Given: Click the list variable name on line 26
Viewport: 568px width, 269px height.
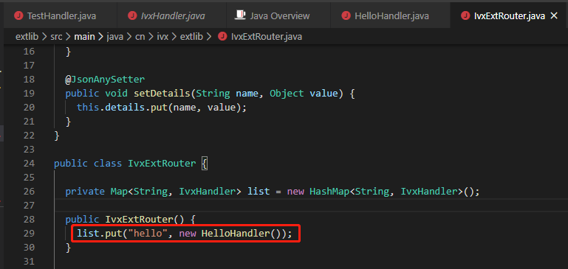Looking at the screenshot, I should [259, 192].
